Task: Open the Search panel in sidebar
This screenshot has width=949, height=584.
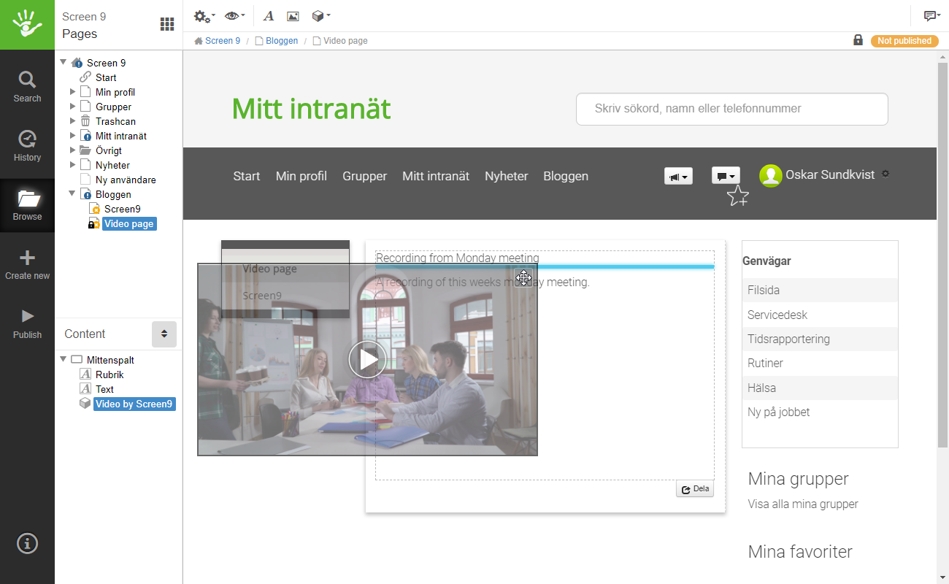Action: [x=27, y=87]
